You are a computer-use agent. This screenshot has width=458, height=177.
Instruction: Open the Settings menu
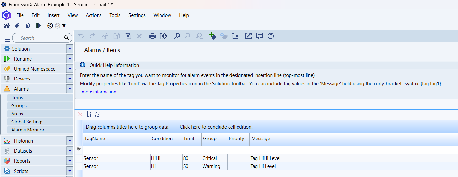pos(137,15)
